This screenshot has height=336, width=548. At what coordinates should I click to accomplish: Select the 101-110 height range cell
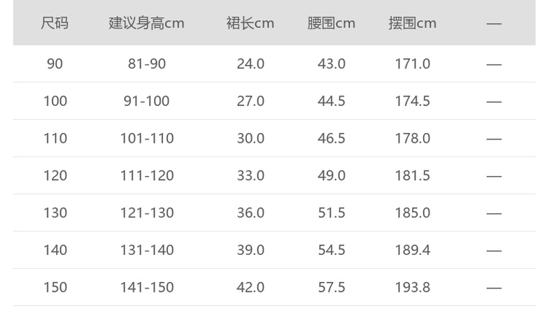(146, 139)
